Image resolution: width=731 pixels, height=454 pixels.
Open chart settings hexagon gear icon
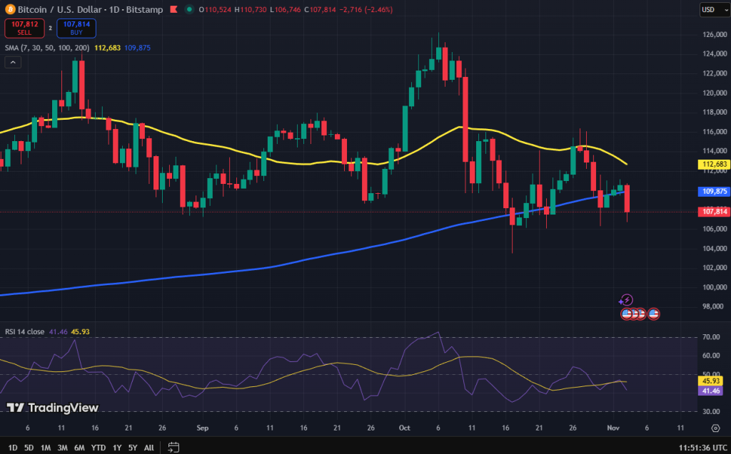point(715,428)
